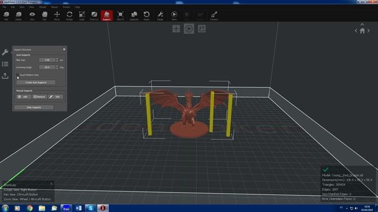Click the Triangles count info line

point(333,184)
